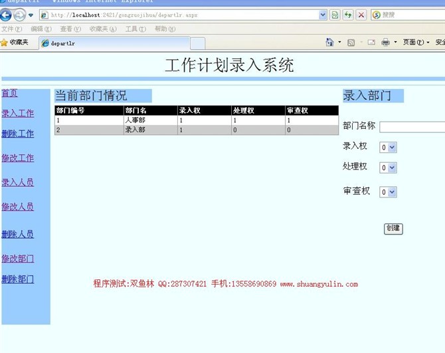Open the 修改部门 sidebar link

click(18, 259)
